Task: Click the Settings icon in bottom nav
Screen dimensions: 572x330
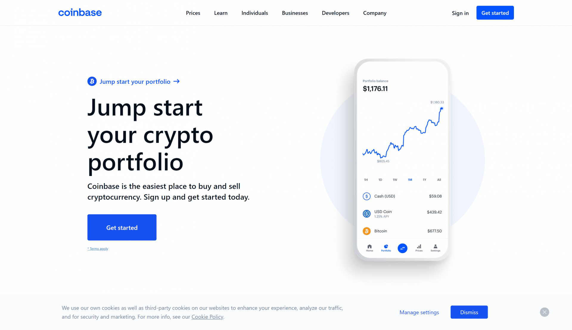Action: point(435,247)
